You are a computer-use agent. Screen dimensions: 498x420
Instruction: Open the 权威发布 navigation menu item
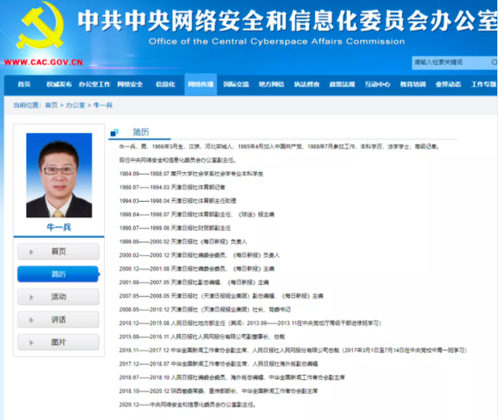click(60, 84)
